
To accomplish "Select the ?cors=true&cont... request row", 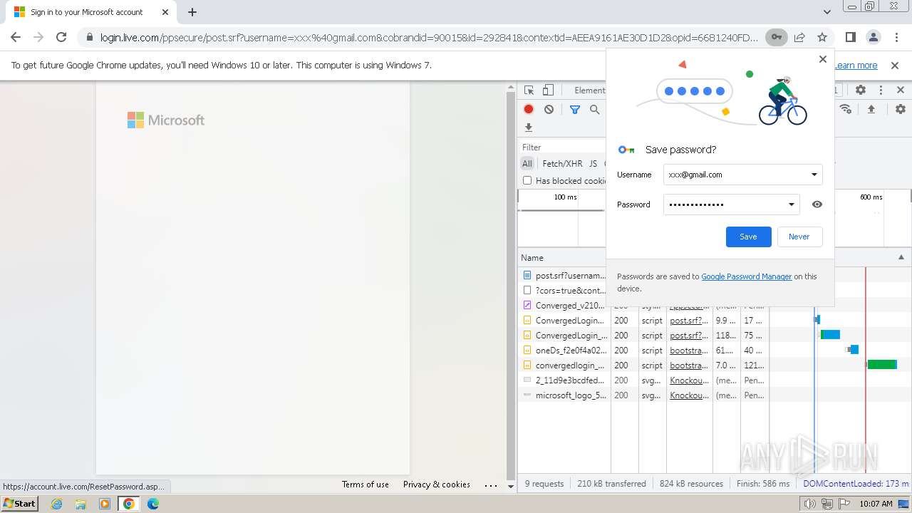I will [564, 290].
